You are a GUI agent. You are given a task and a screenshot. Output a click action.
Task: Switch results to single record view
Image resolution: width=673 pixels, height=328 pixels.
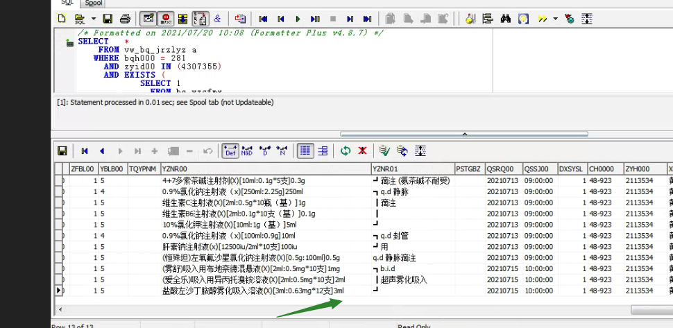tap(323, 151)
